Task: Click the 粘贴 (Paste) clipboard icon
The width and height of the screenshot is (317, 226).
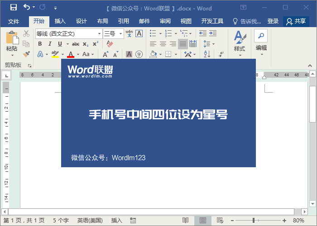Action: pyautogui.click(x=12, y=38)
